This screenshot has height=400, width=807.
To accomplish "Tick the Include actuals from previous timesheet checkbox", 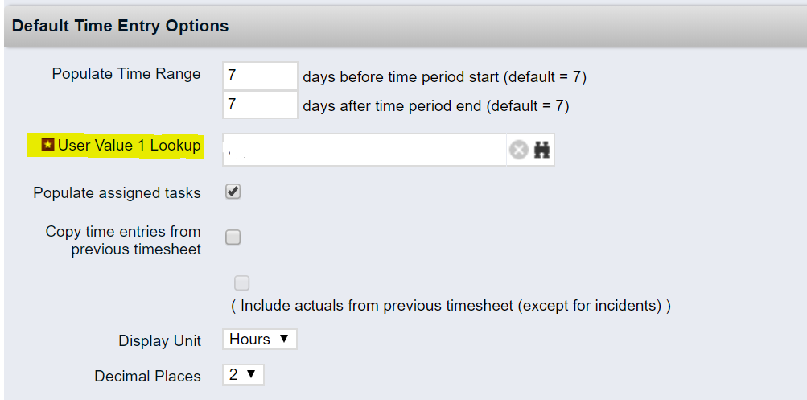I will tap(241, 283).
